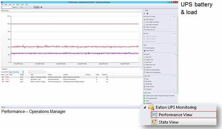Open State View icon in Navigation section
222x129 pixels.
(x=144, y=67)
